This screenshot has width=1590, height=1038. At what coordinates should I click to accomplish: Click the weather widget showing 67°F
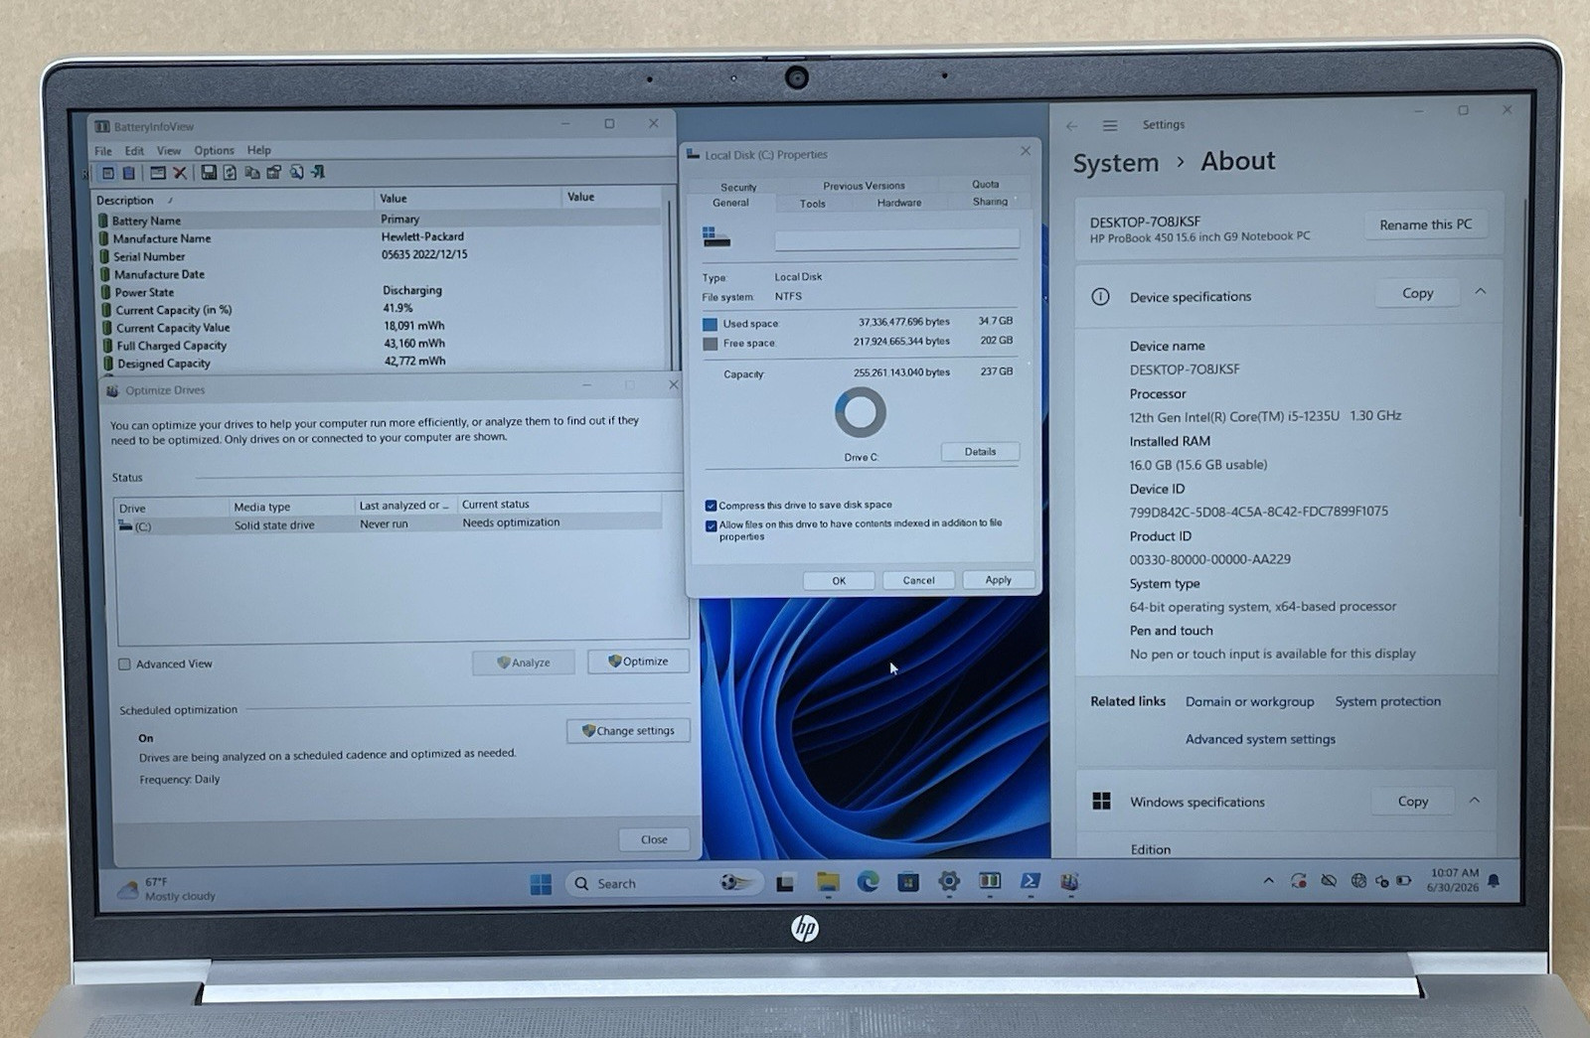tap(167, 889)
